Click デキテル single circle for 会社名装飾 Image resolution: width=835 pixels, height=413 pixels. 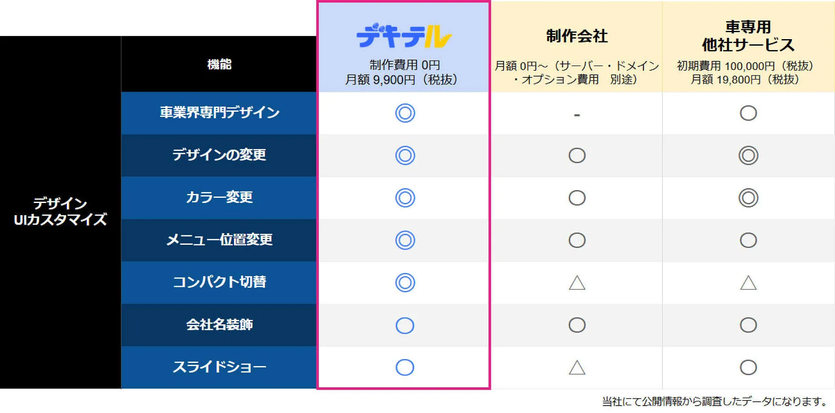click(404, 325)
